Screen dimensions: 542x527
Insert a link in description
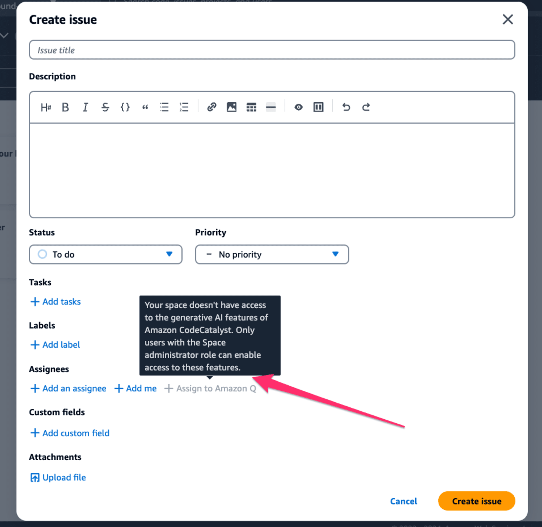tap(211, 107)
